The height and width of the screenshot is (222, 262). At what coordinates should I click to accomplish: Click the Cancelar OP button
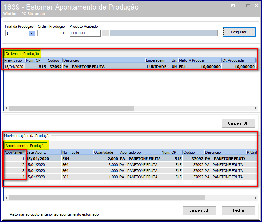[x=238, y=123]
